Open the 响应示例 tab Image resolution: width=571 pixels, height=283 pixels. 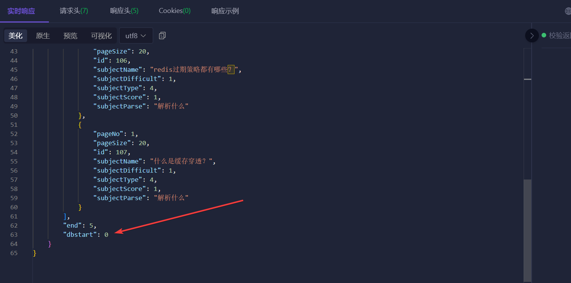coord(225,11)
